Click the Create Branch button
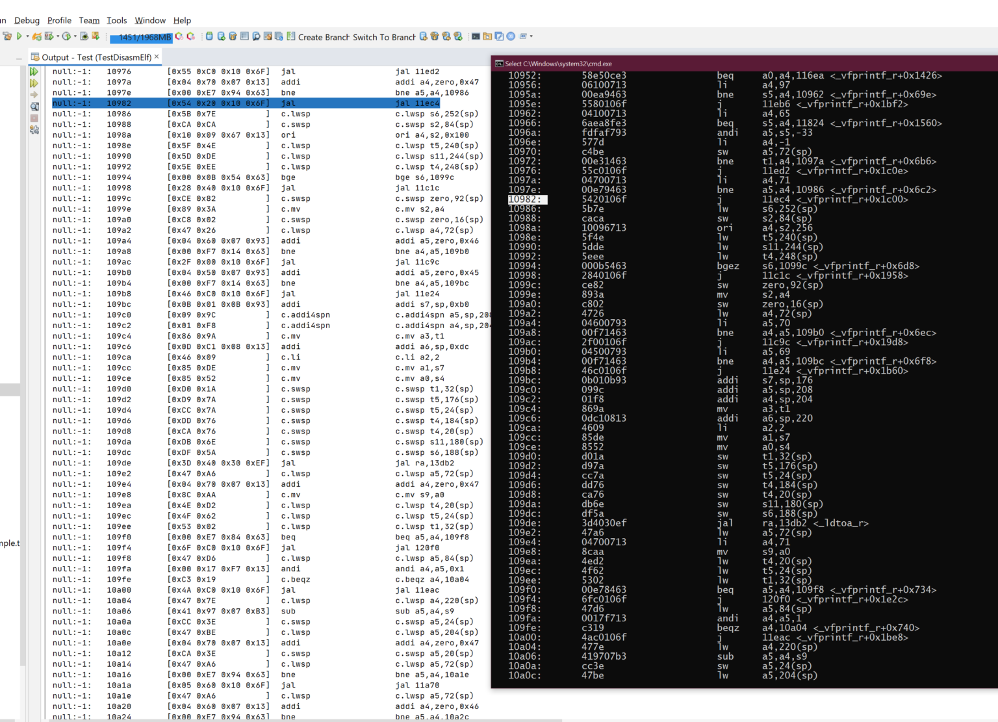 point(324,37)
